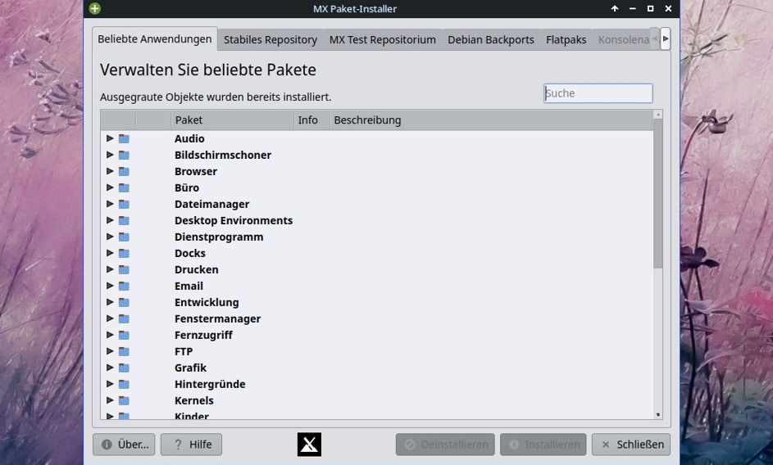The width and height of the screenshot is (773, 465).
Task: Open the Flatpaks tab
Action: point(566,39)
